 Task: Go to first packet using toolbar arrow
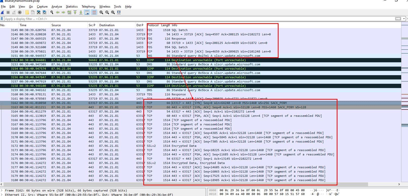[x=75, y=12]
